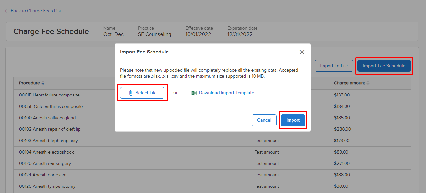Click the paperclip icon on Select File
The image size is (426, 193).
(131, 93)
